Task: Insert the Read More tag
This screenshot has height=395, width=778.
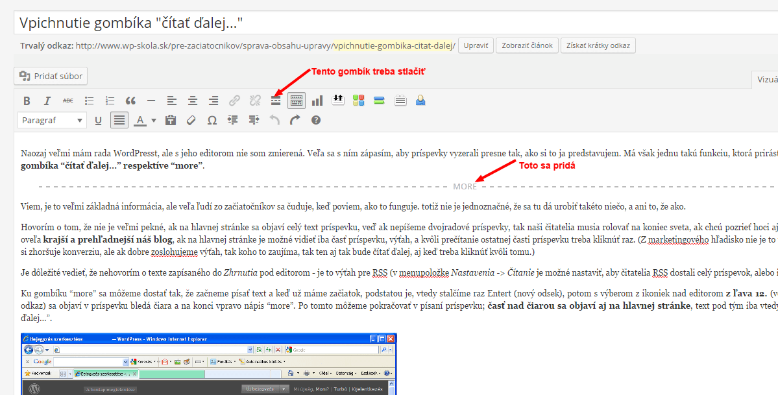Action: click(x=276, y=101)
